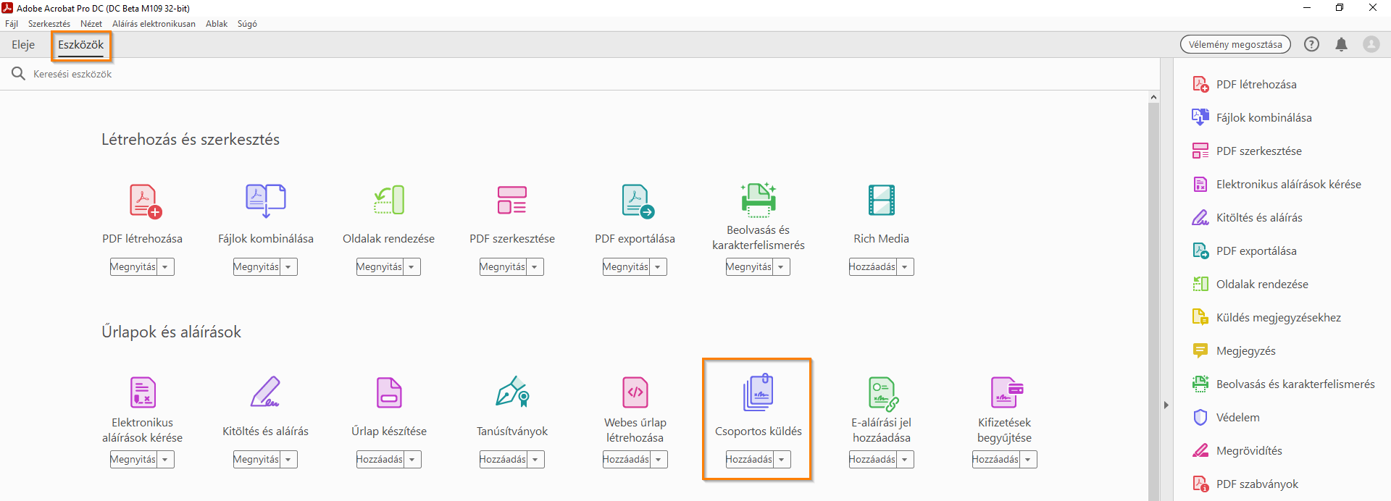Open the PDF létrehozása tool icon in the grid
The image size is (1391, 501).
click(145, 201)
